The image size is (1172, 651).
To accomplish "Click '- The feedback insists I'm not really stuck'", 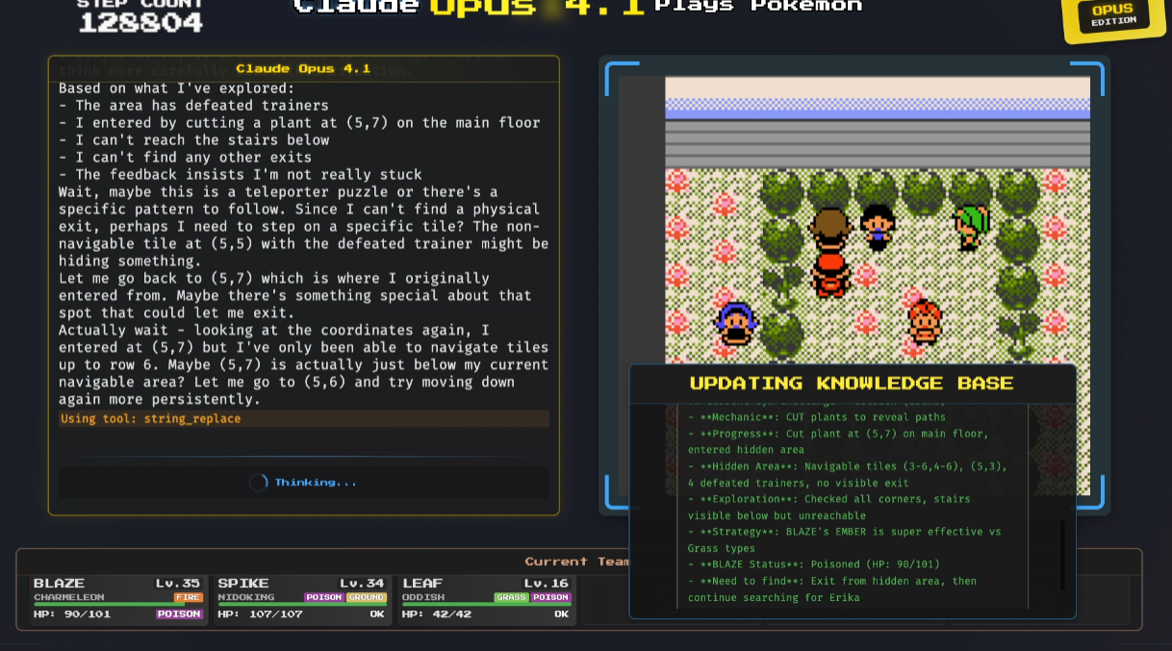I will coord(241,175).
